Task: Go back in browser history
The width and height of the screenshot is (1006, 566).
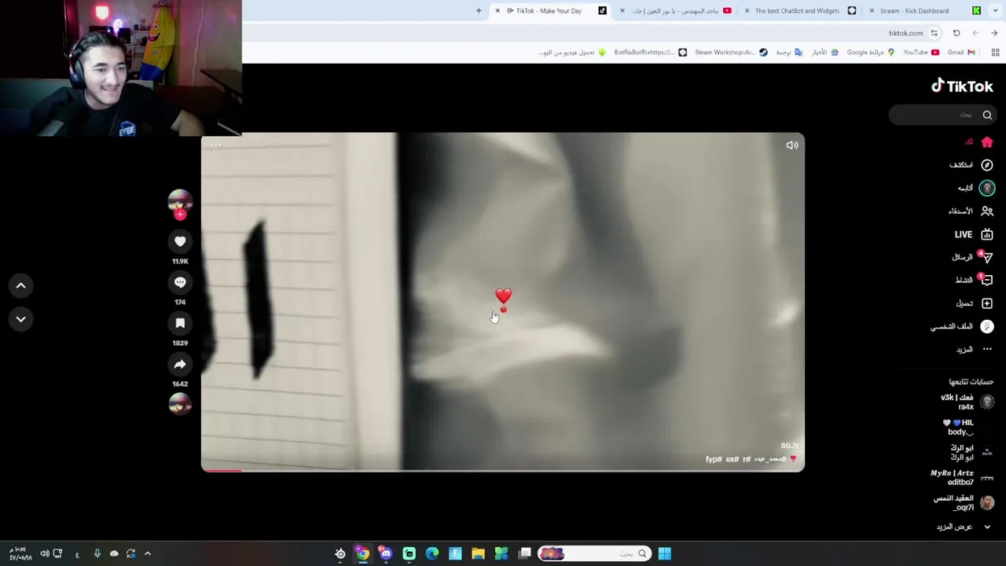Action: pos(975,33)
